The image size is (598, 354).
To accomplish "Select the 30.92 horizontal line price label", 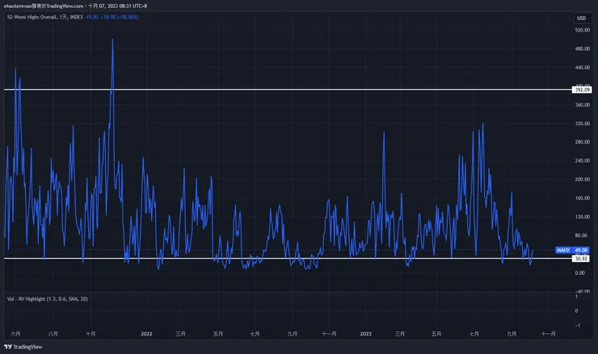I will click(x=580, y=259).
